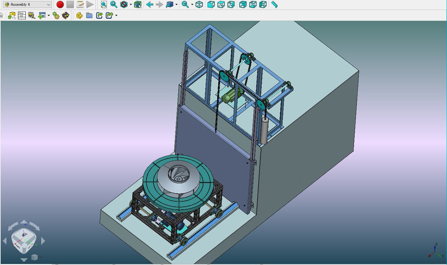Expand the insert component dropdown arrow
This screenshot has height=265, width=447.
pos(49,16)
